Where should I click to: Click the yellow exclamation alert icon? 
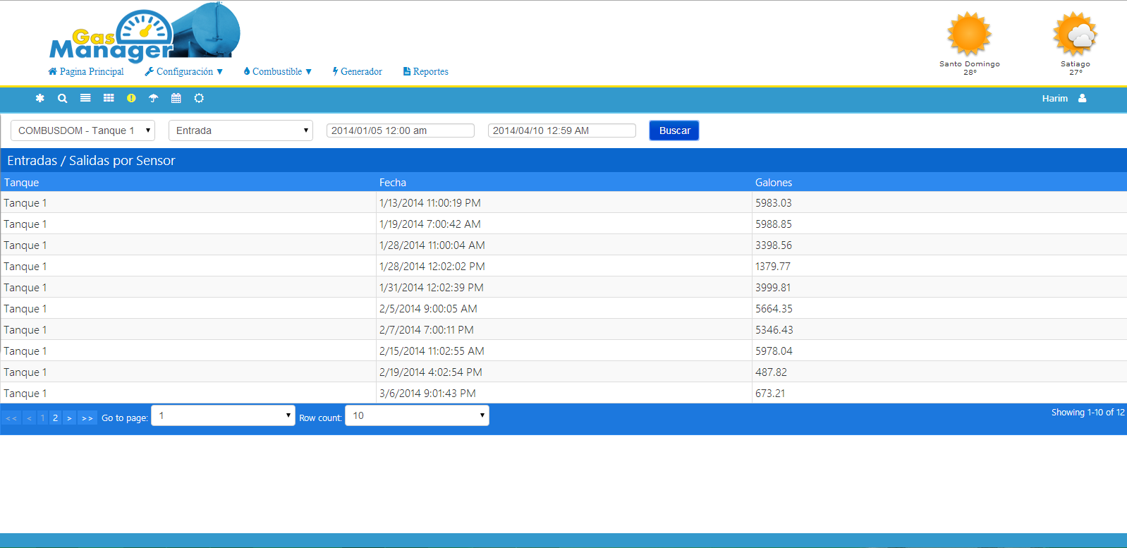[x=131, y=98]
